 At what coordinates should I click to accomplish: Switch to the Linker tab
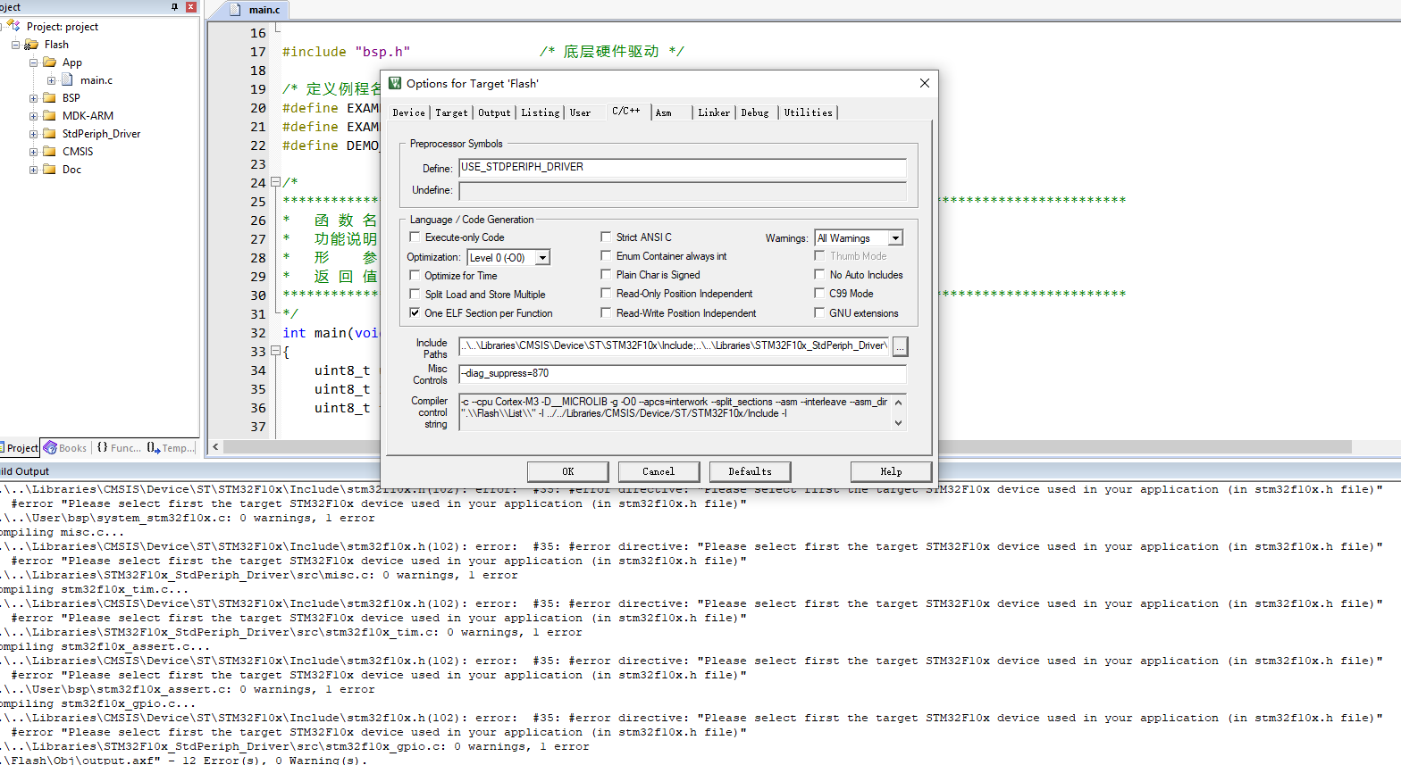(x=714, y=112)
